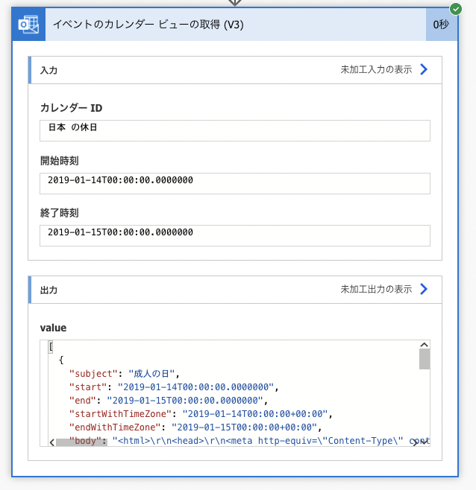Click the カレンダー ID label
The height and width of the screenshot is (490, 476).
[x=72, y=108]
